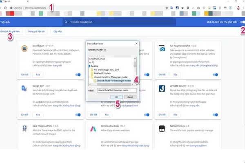This screenshot has height=163, width=245.
Task: Click the magnifier icon in the extensions search bar
Action: click(66, 22)
